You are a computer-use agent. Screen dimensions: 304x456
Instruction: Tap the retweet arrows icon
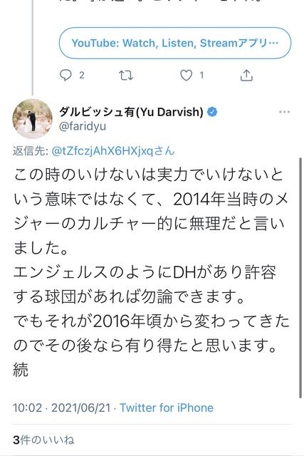(126, 76)
